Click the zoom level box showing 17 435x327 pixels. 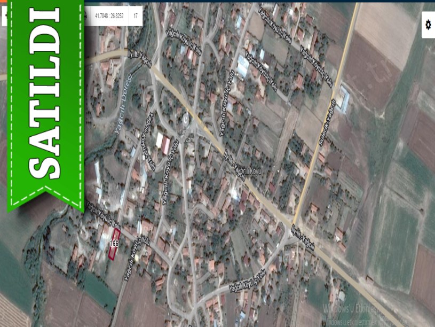[x=136, y=16]
